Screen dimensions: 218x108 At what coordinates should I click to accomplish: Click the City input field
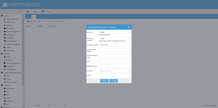(x=115, y=61)
